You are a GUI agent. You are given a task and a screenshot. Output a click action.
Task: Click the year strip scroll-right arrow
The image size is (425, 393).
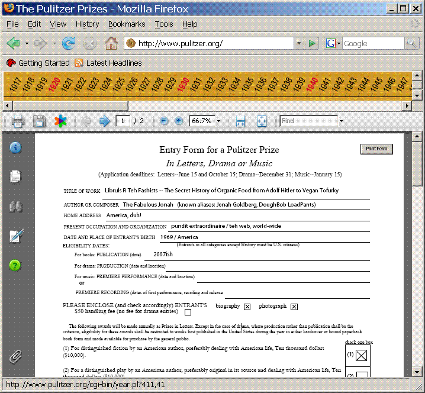[407, 106]
